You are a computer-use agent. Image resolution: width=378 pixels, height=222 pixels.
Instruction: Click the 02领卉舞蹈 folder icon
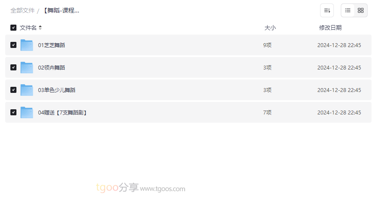27,67
